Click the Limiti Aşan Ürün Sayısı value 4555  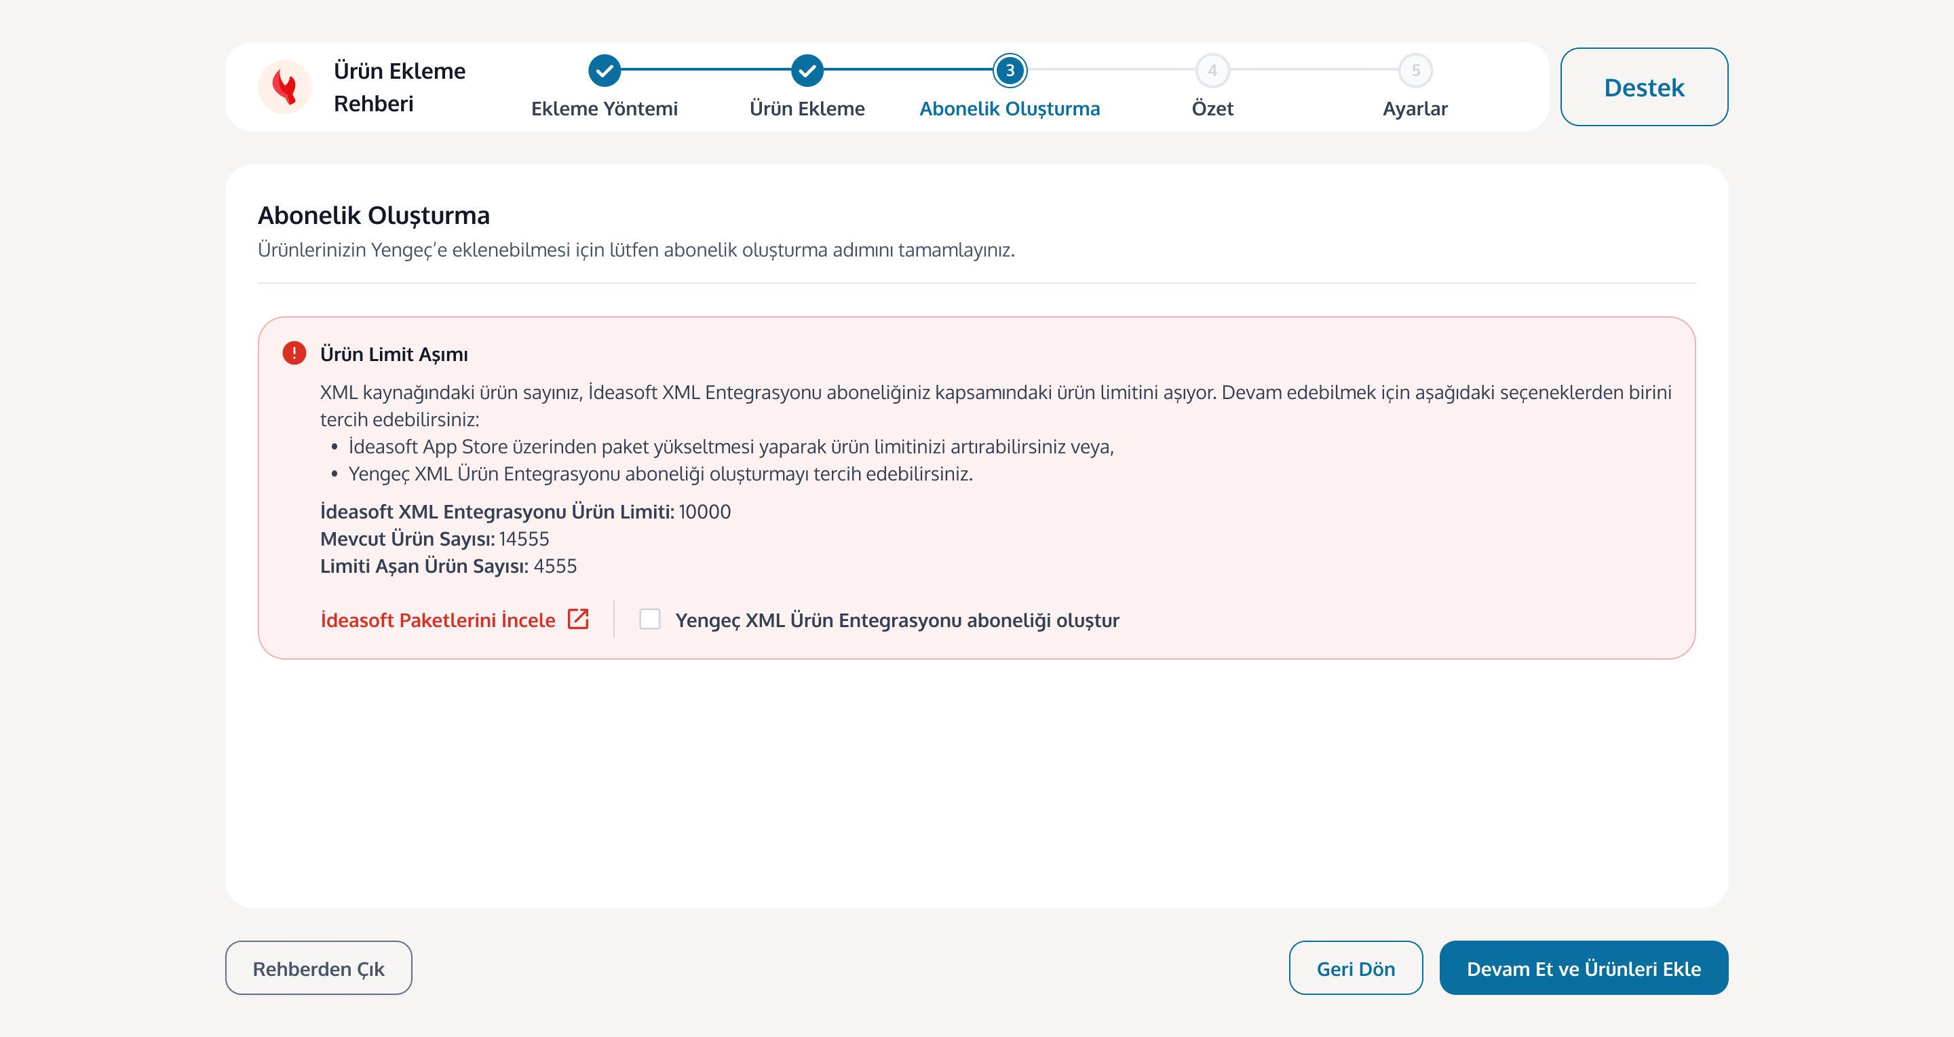click(555, 566)
